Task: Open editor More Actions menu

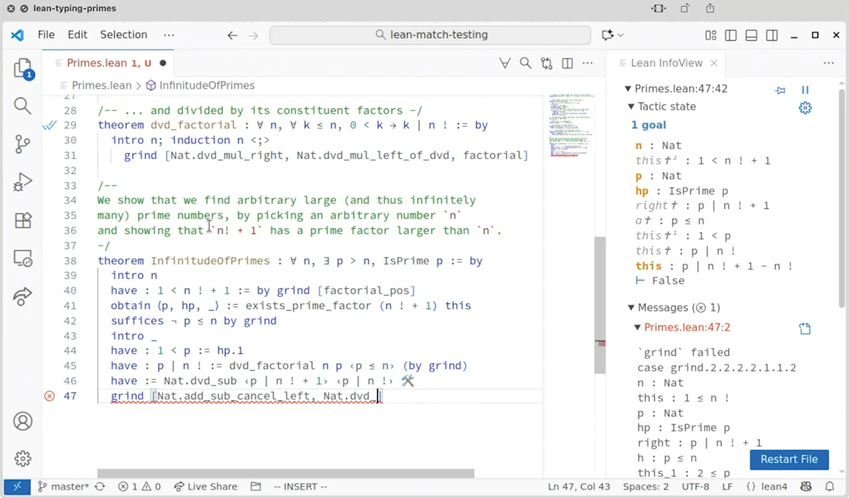Action: click(588, 63)
